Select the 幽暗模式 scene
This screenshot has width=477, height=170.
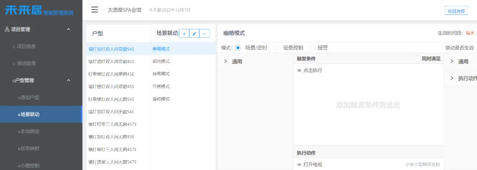183,48
